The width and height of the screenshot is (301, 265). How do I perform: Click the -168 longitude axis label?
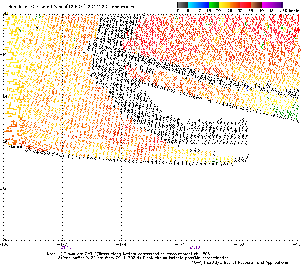(x=239, y=244)
